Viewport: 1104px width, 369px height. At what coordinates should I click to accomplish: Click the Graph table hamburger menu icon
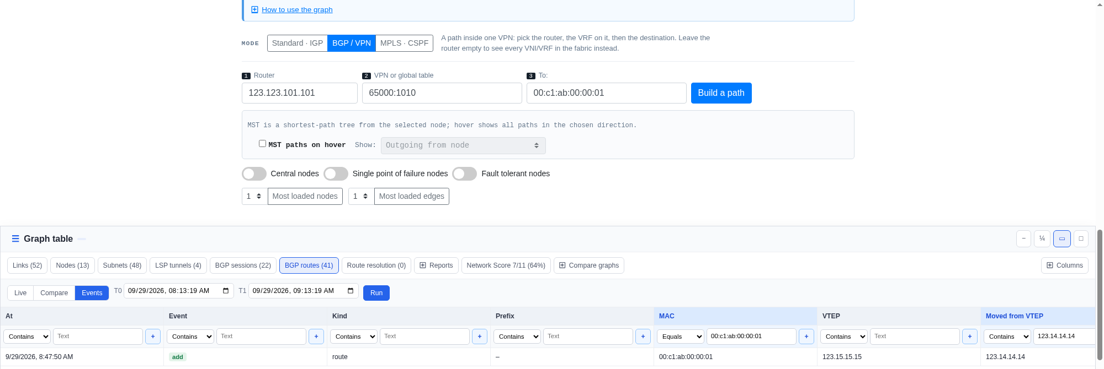(x=15, y=238)
